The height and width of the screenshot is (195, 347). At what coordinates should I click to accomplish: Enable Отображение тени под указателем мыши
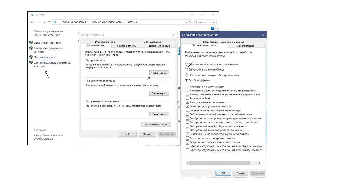188,130
